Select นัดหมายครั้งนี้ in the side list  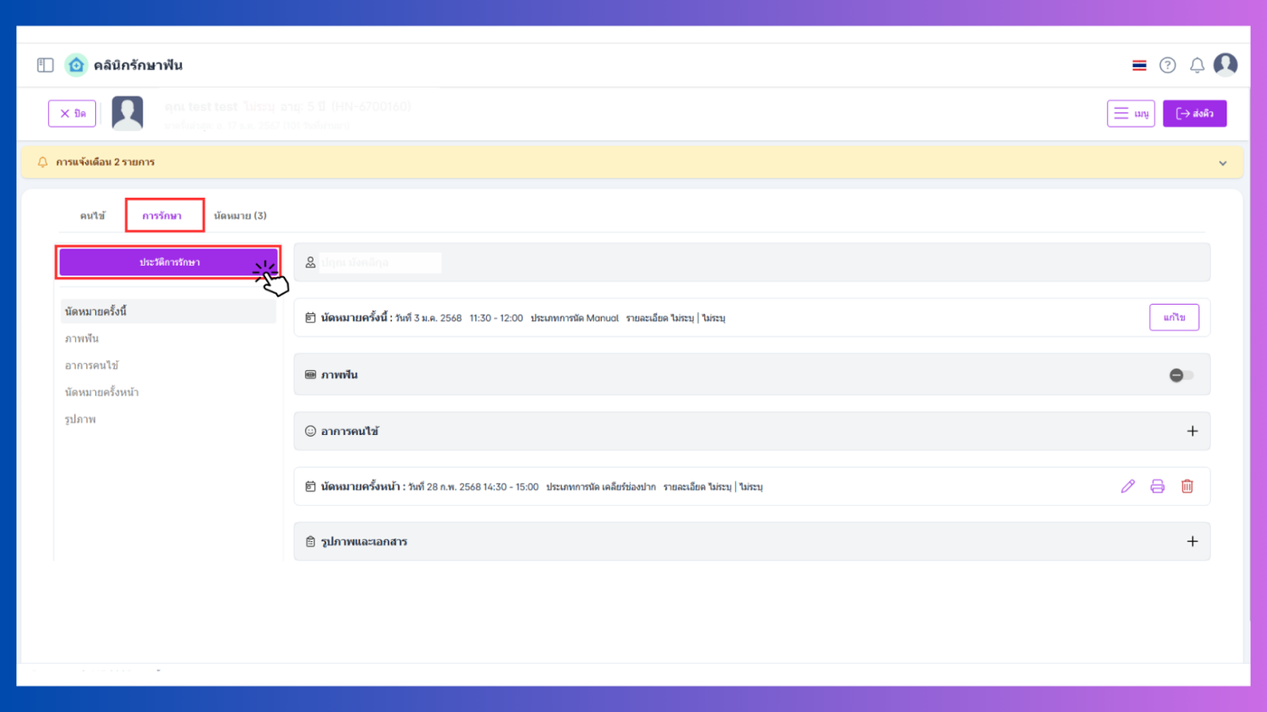[x=168, y=311]
